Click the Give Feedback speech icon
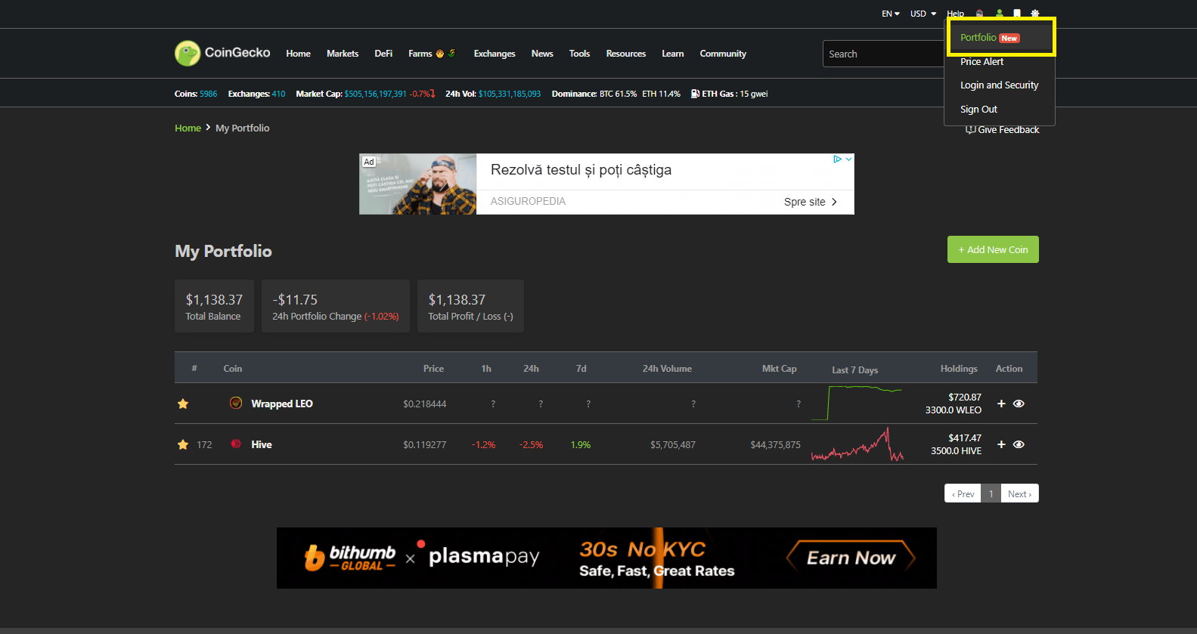This screenshot has height=634, width=1197. point(970,130)
